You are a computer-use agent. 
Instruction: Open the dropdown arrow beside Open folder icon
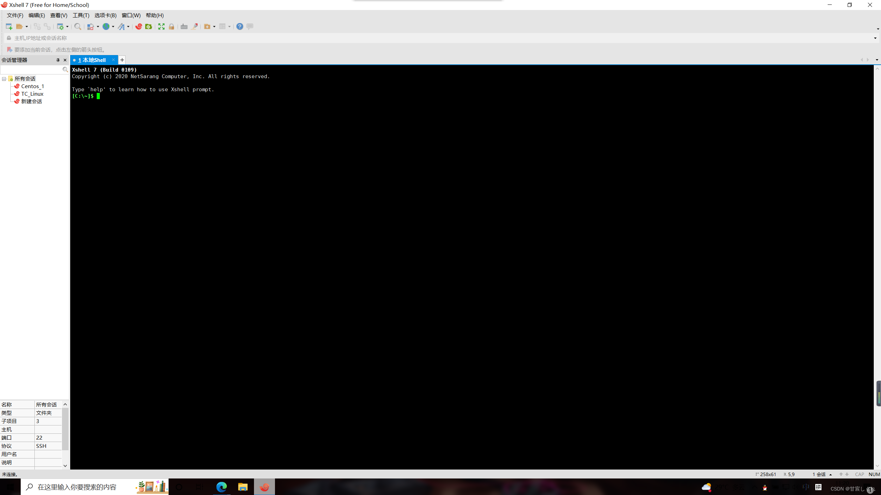pyautogui.click(x=26, y=27)
